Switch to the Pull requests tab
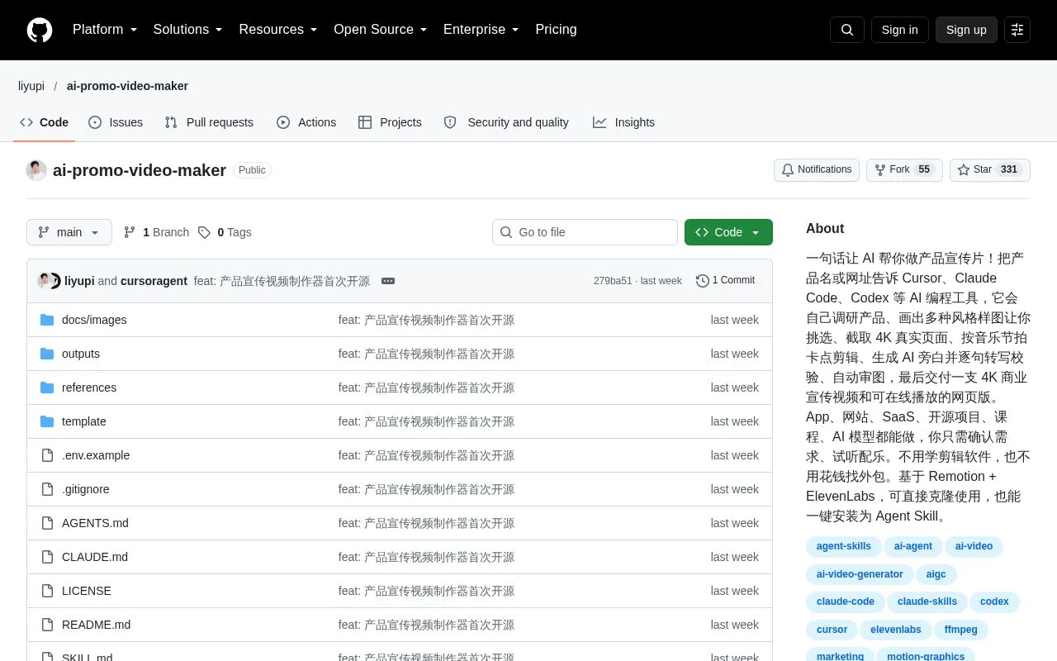This screenshot has width=1057, height=661. point(209,122)
